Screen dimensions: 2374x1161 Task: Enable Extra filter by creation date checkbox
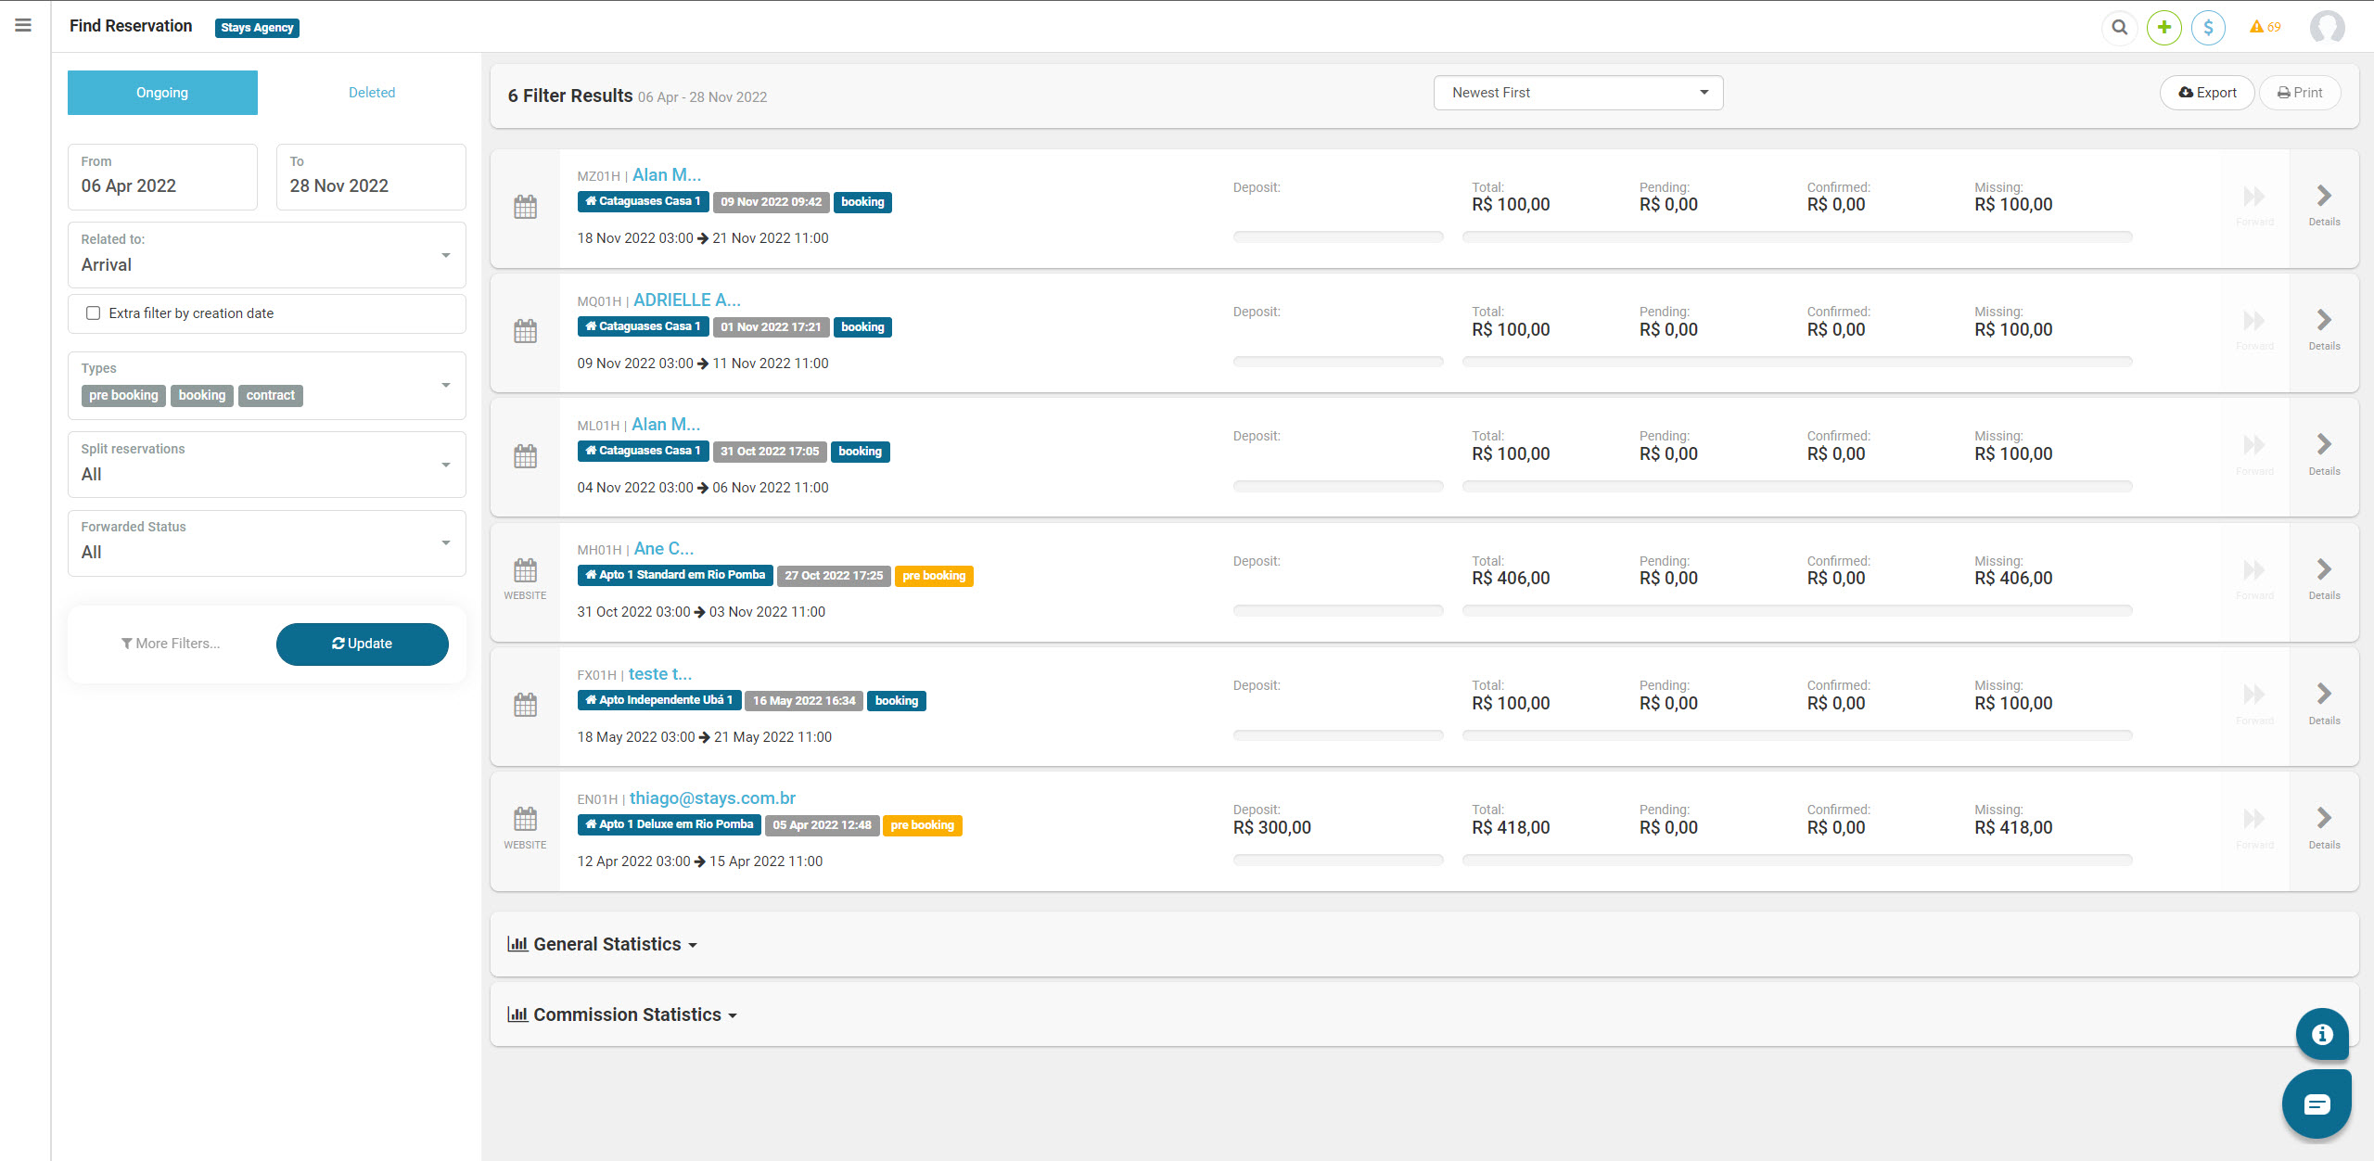click(x=93, y=313)
